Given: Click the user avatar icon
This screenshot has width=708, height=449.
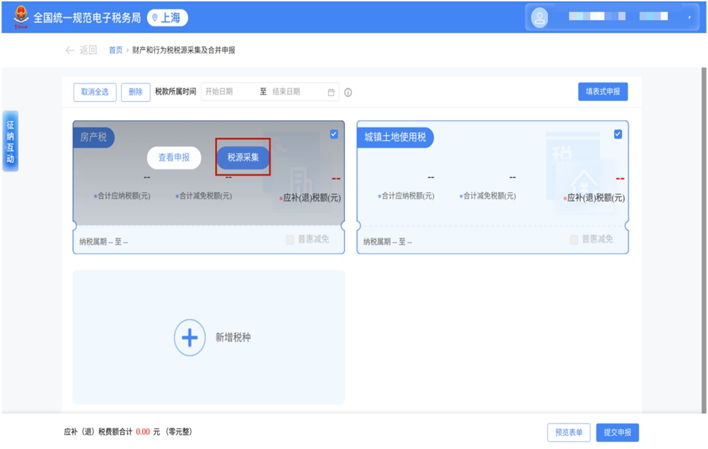Looking at the screenshot, I should pos(540,18).
